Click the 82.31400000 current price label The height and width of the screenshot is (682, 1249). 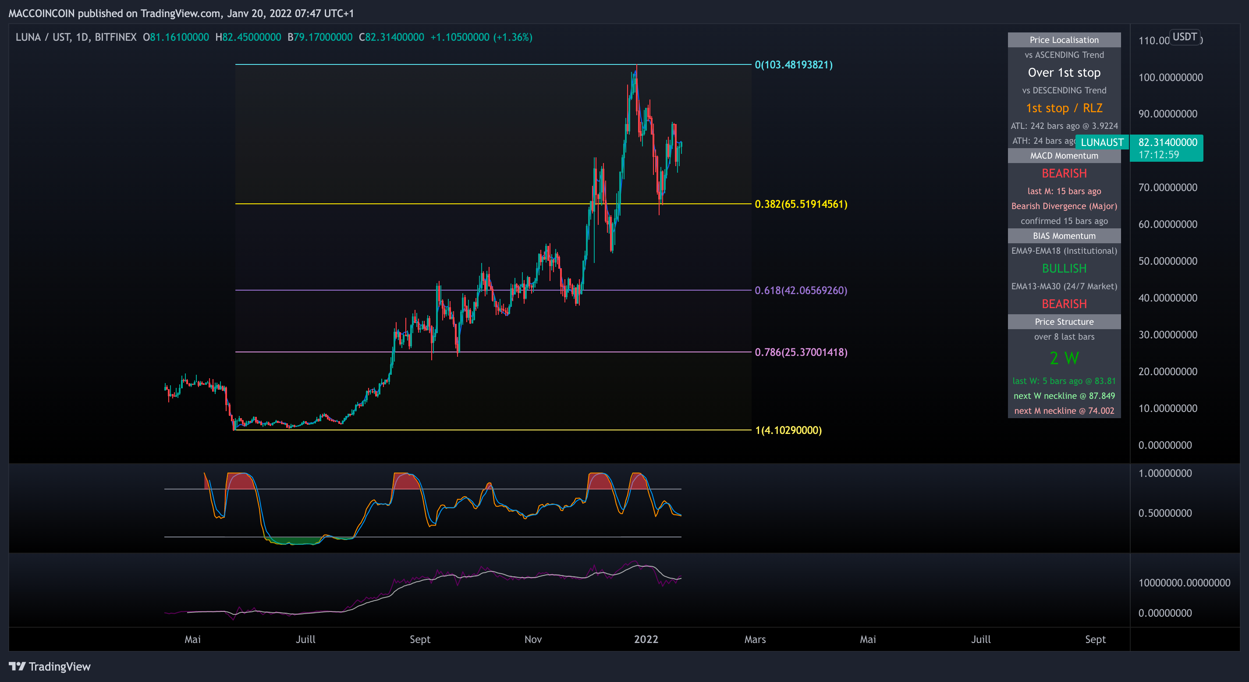point(1167,142)
